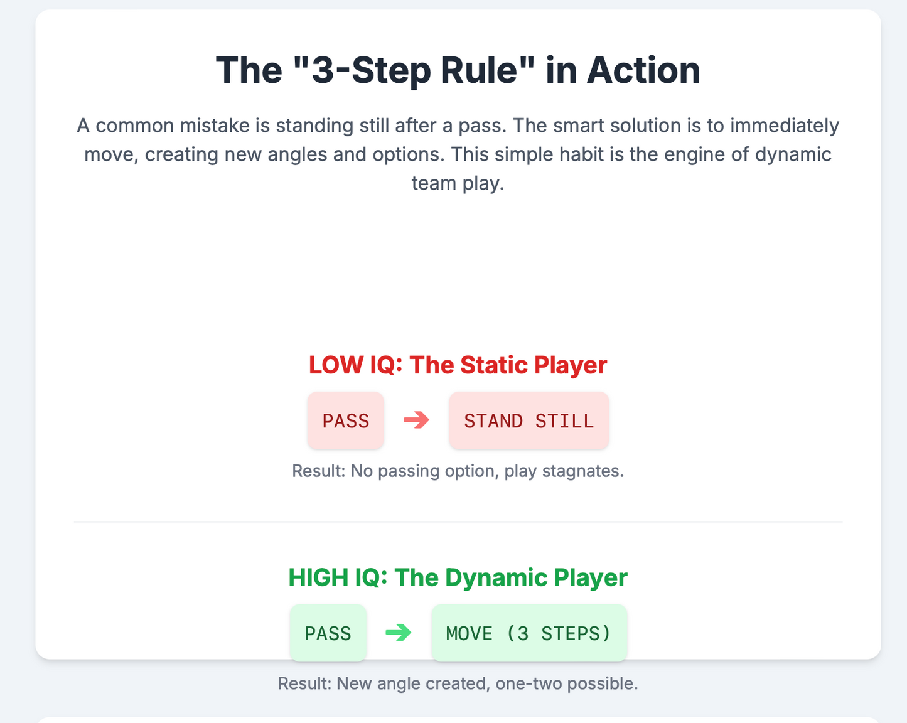Select the red PASS chip
Screen dimensions: 907x723
346,420
